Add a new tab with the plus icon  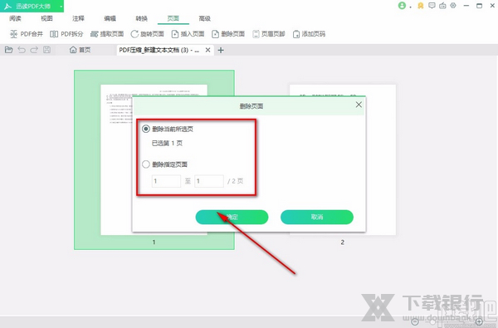click(221, 50)
